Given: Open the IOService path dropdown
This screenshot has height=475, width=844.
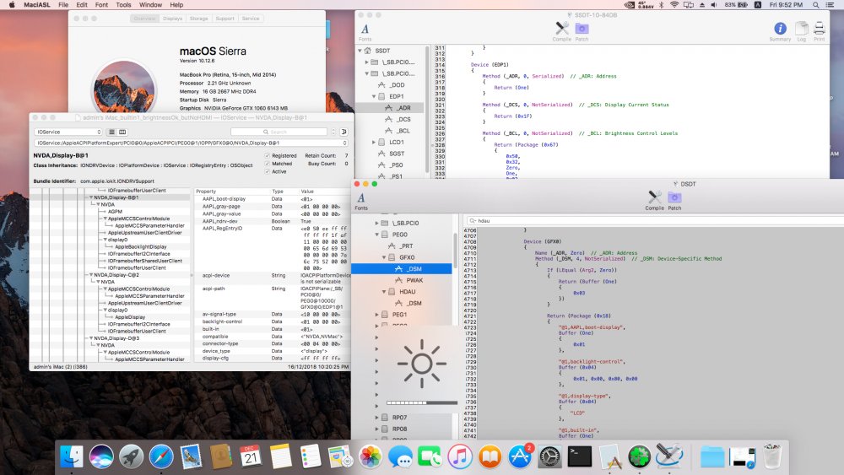Looking at the screenshot, I should pyautogui.click(x=191, y=143).
